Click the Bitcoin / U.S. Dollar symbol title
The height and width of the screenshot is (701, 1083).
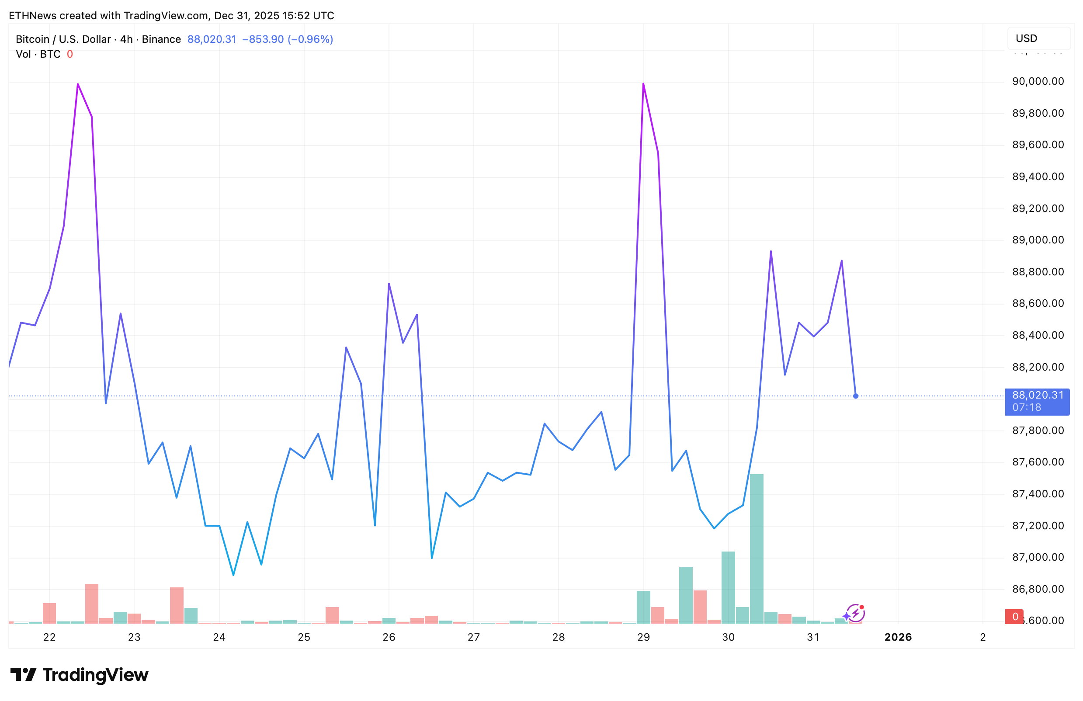[x=63, y=39]
